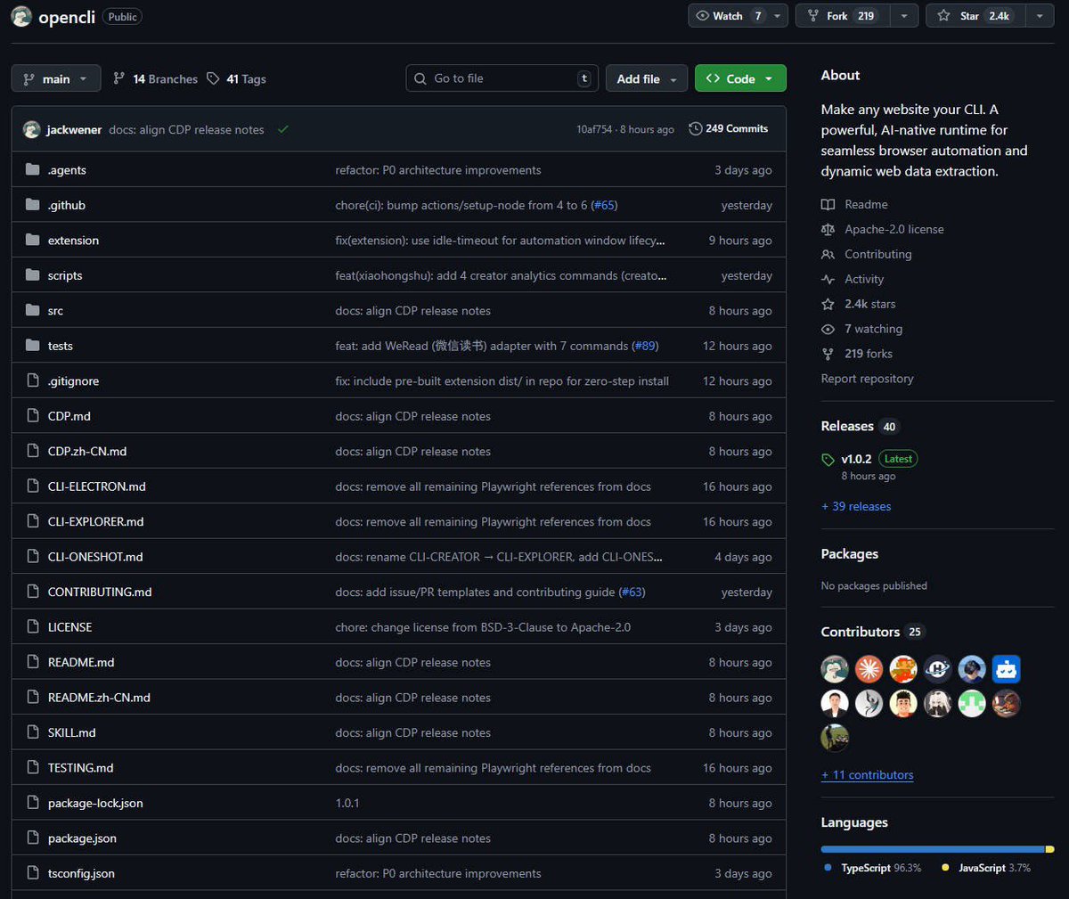
Task: Click the scripts folder icon
Action: [x=33, y=275]
